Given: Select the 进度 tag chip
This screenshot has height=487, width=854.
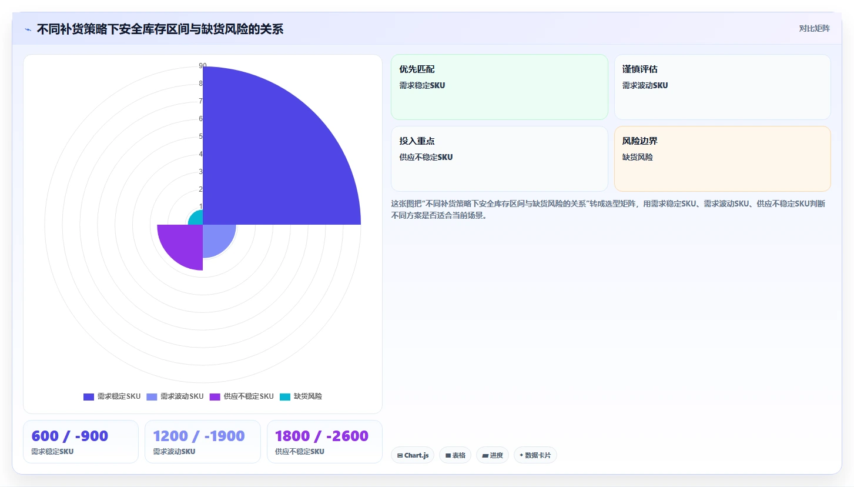Looking at the screenshot, I should pos(493,455).
